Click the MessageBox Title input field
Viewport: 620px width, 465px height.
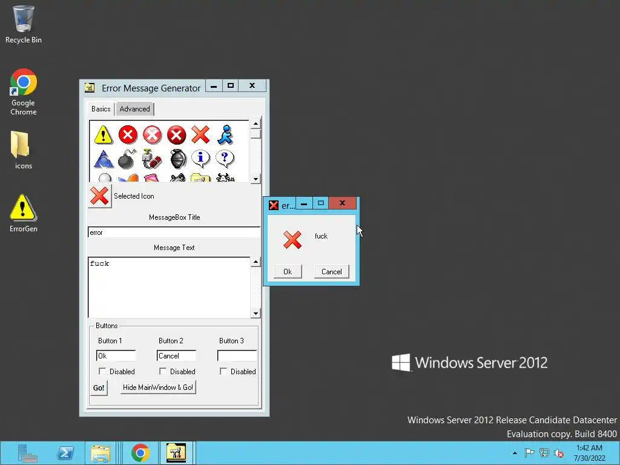pyautogui.click(x=174, y=232)
